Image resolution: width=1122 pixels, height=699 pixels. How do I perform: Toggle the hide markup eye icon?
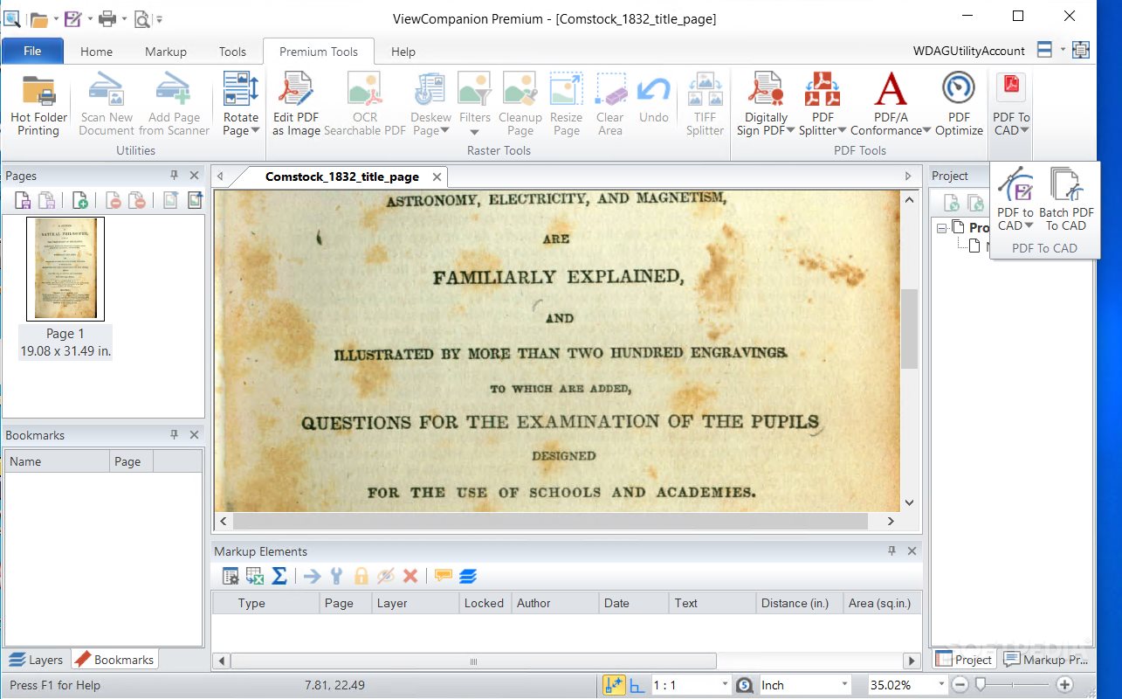coord(385,576)
